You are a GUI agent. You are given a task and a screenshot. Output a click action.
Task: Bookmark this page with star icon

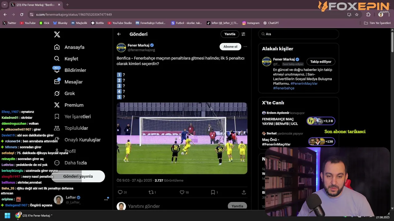point(357,14)
